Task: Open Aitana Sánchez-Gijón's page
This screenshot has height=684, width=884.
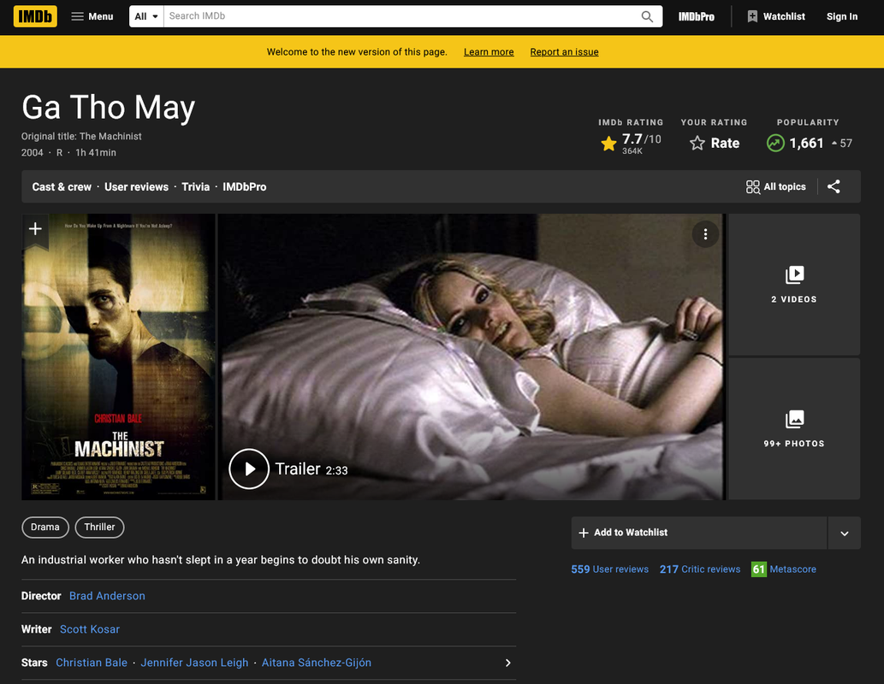Action: tap(317, 663)
